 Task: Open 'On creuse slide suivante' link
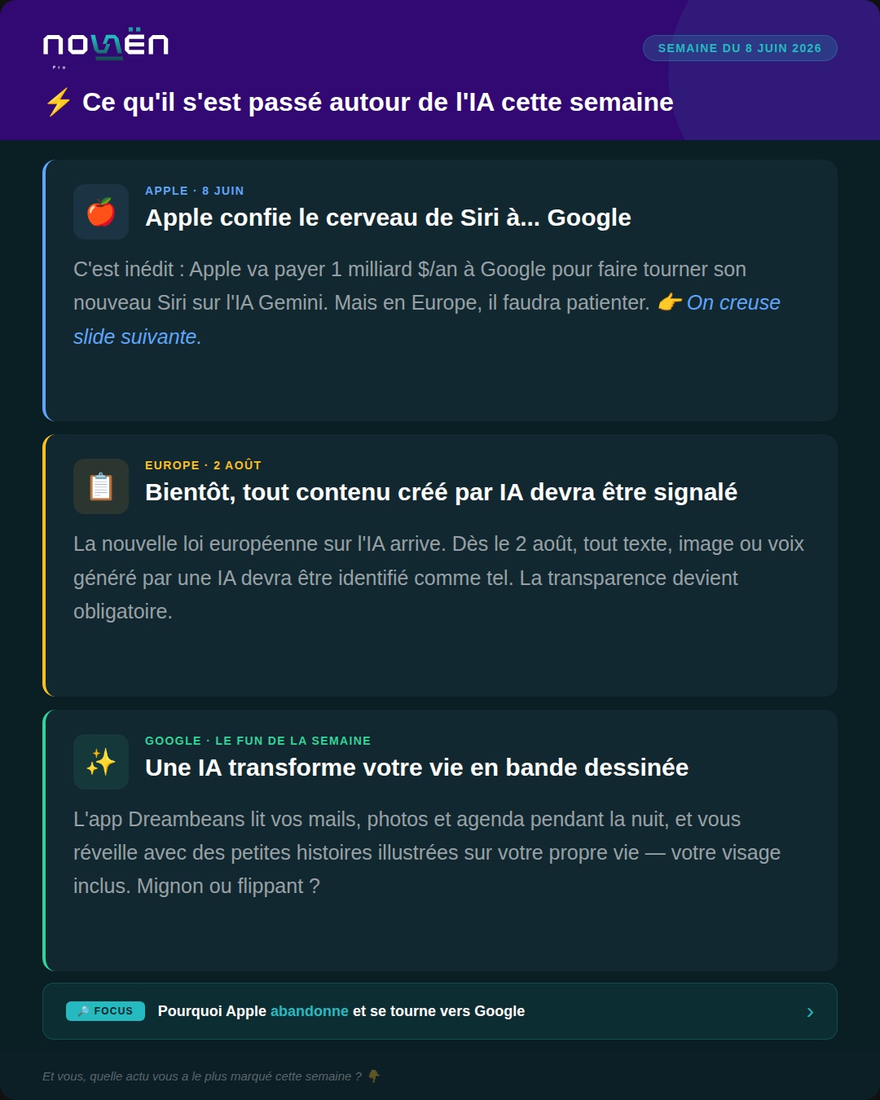(427, 319)
